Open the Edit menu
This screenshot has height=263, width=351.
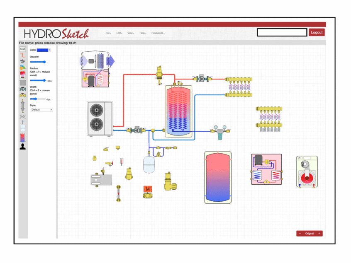[119, 33]
